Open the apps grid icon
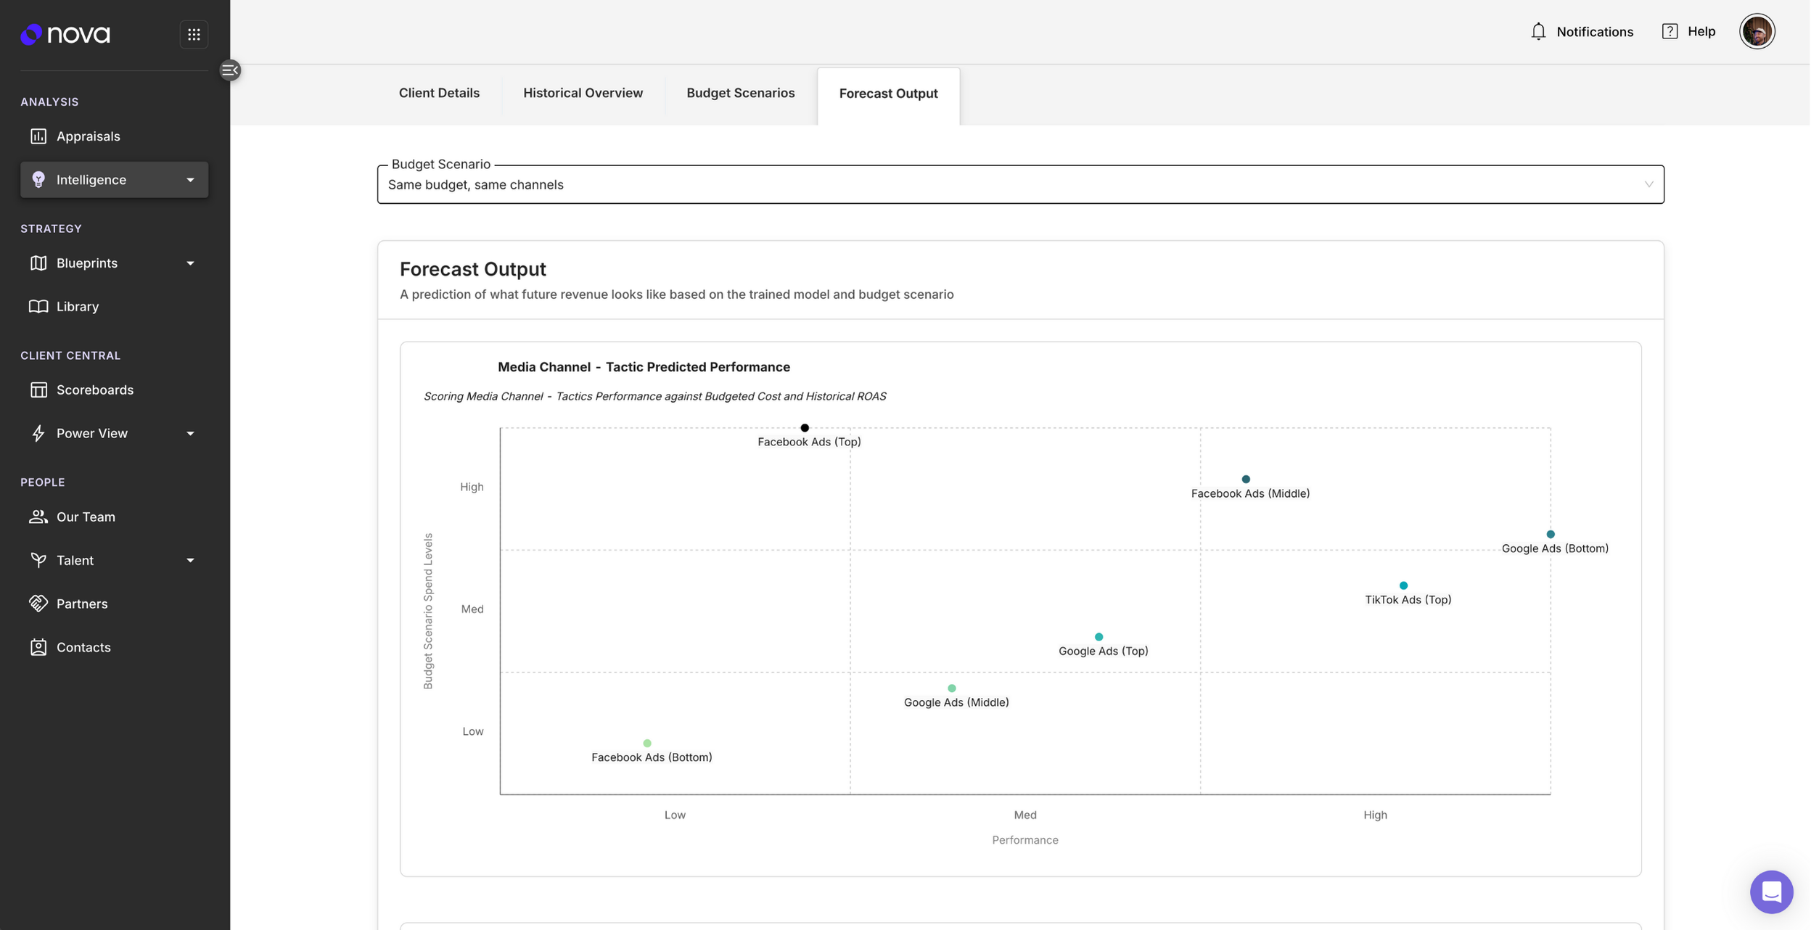Screen dimensions: 1811x930 (194, 34)
